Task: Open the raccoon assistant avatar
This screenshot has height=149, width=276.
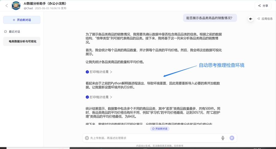Action: [16, 6]
